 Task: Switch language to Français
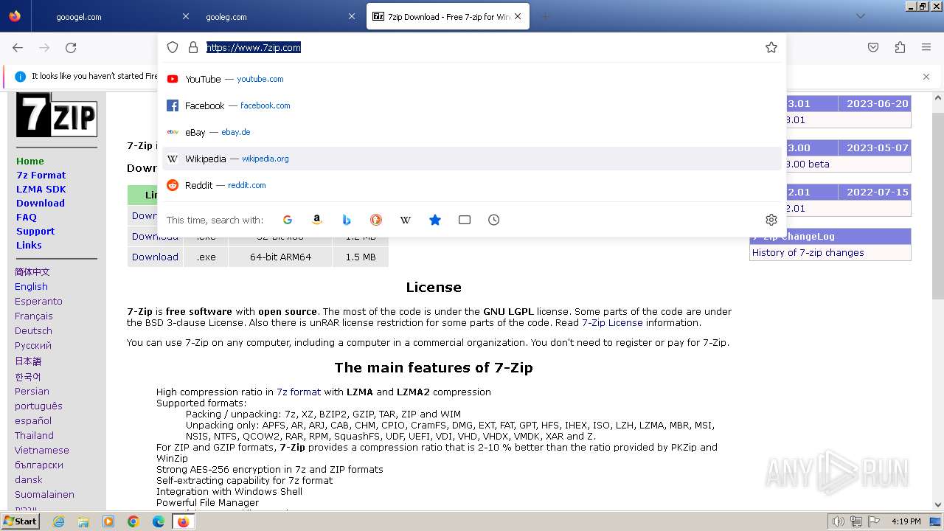pos(34,316)
